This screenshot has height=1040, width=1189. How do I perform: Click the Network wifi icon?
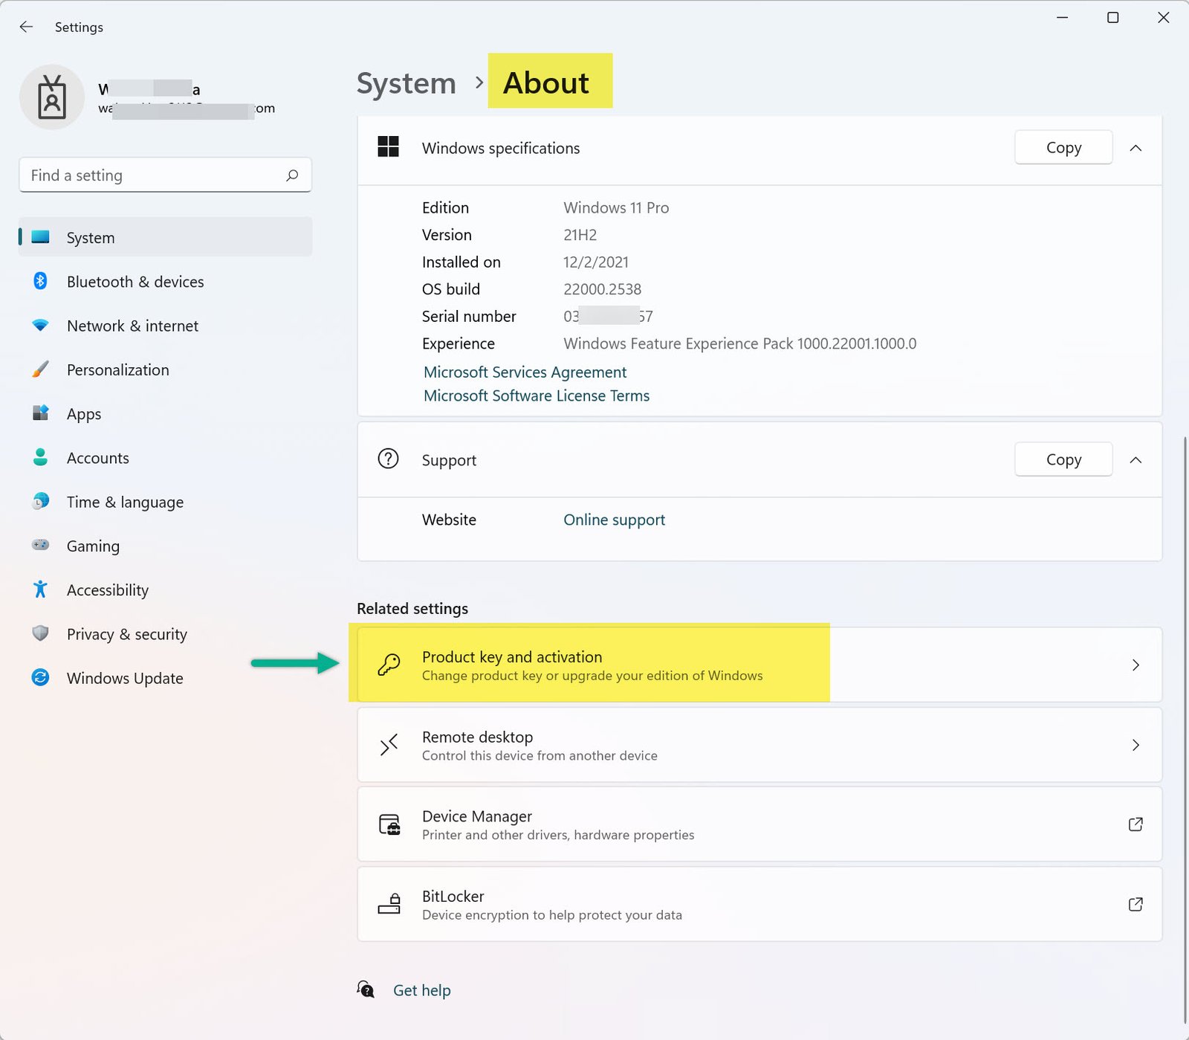(41, 326)
